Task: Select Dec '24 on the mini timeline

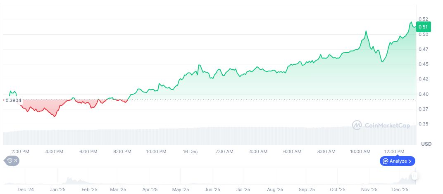Action: click(x=26, y=189)
